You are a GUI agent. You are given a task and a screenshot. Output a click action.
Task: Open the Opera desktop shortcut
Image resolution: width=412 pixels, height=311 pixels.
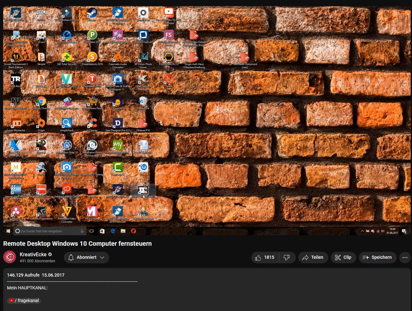click(x=168, y=81)
